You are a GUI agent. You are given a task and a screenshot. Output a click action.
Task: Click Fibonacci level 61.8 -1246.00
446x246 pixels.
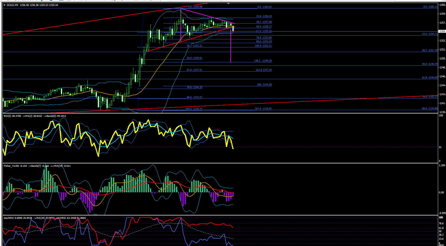[430, 78]
